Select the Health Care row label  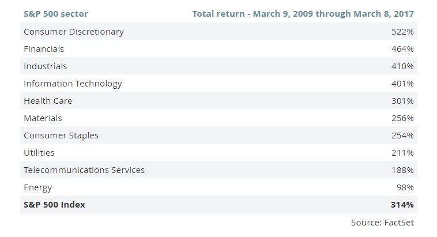coord(48,101)
